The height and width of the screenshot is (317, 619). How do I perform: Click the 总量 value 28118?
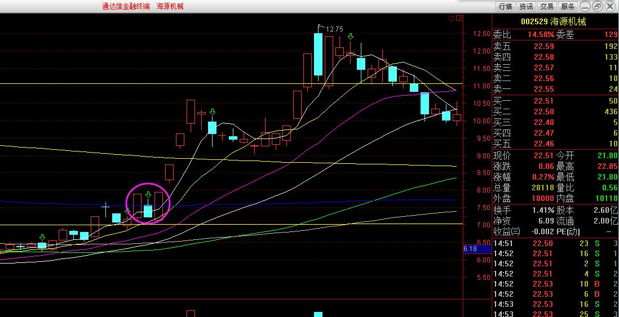[x=543, y=187]
